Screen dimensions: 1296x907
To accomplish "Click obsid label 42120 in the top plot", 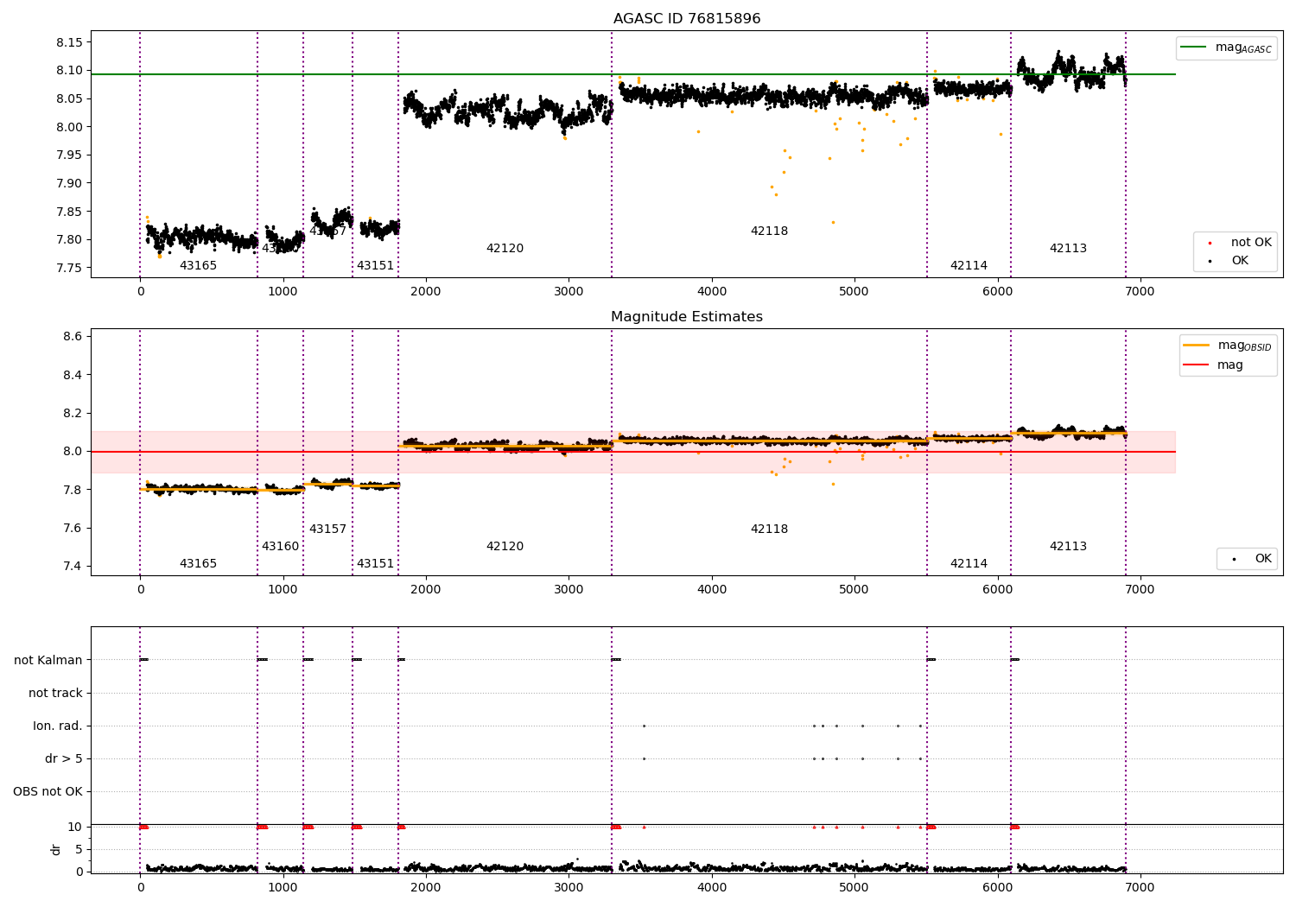I will pos(505,249).
